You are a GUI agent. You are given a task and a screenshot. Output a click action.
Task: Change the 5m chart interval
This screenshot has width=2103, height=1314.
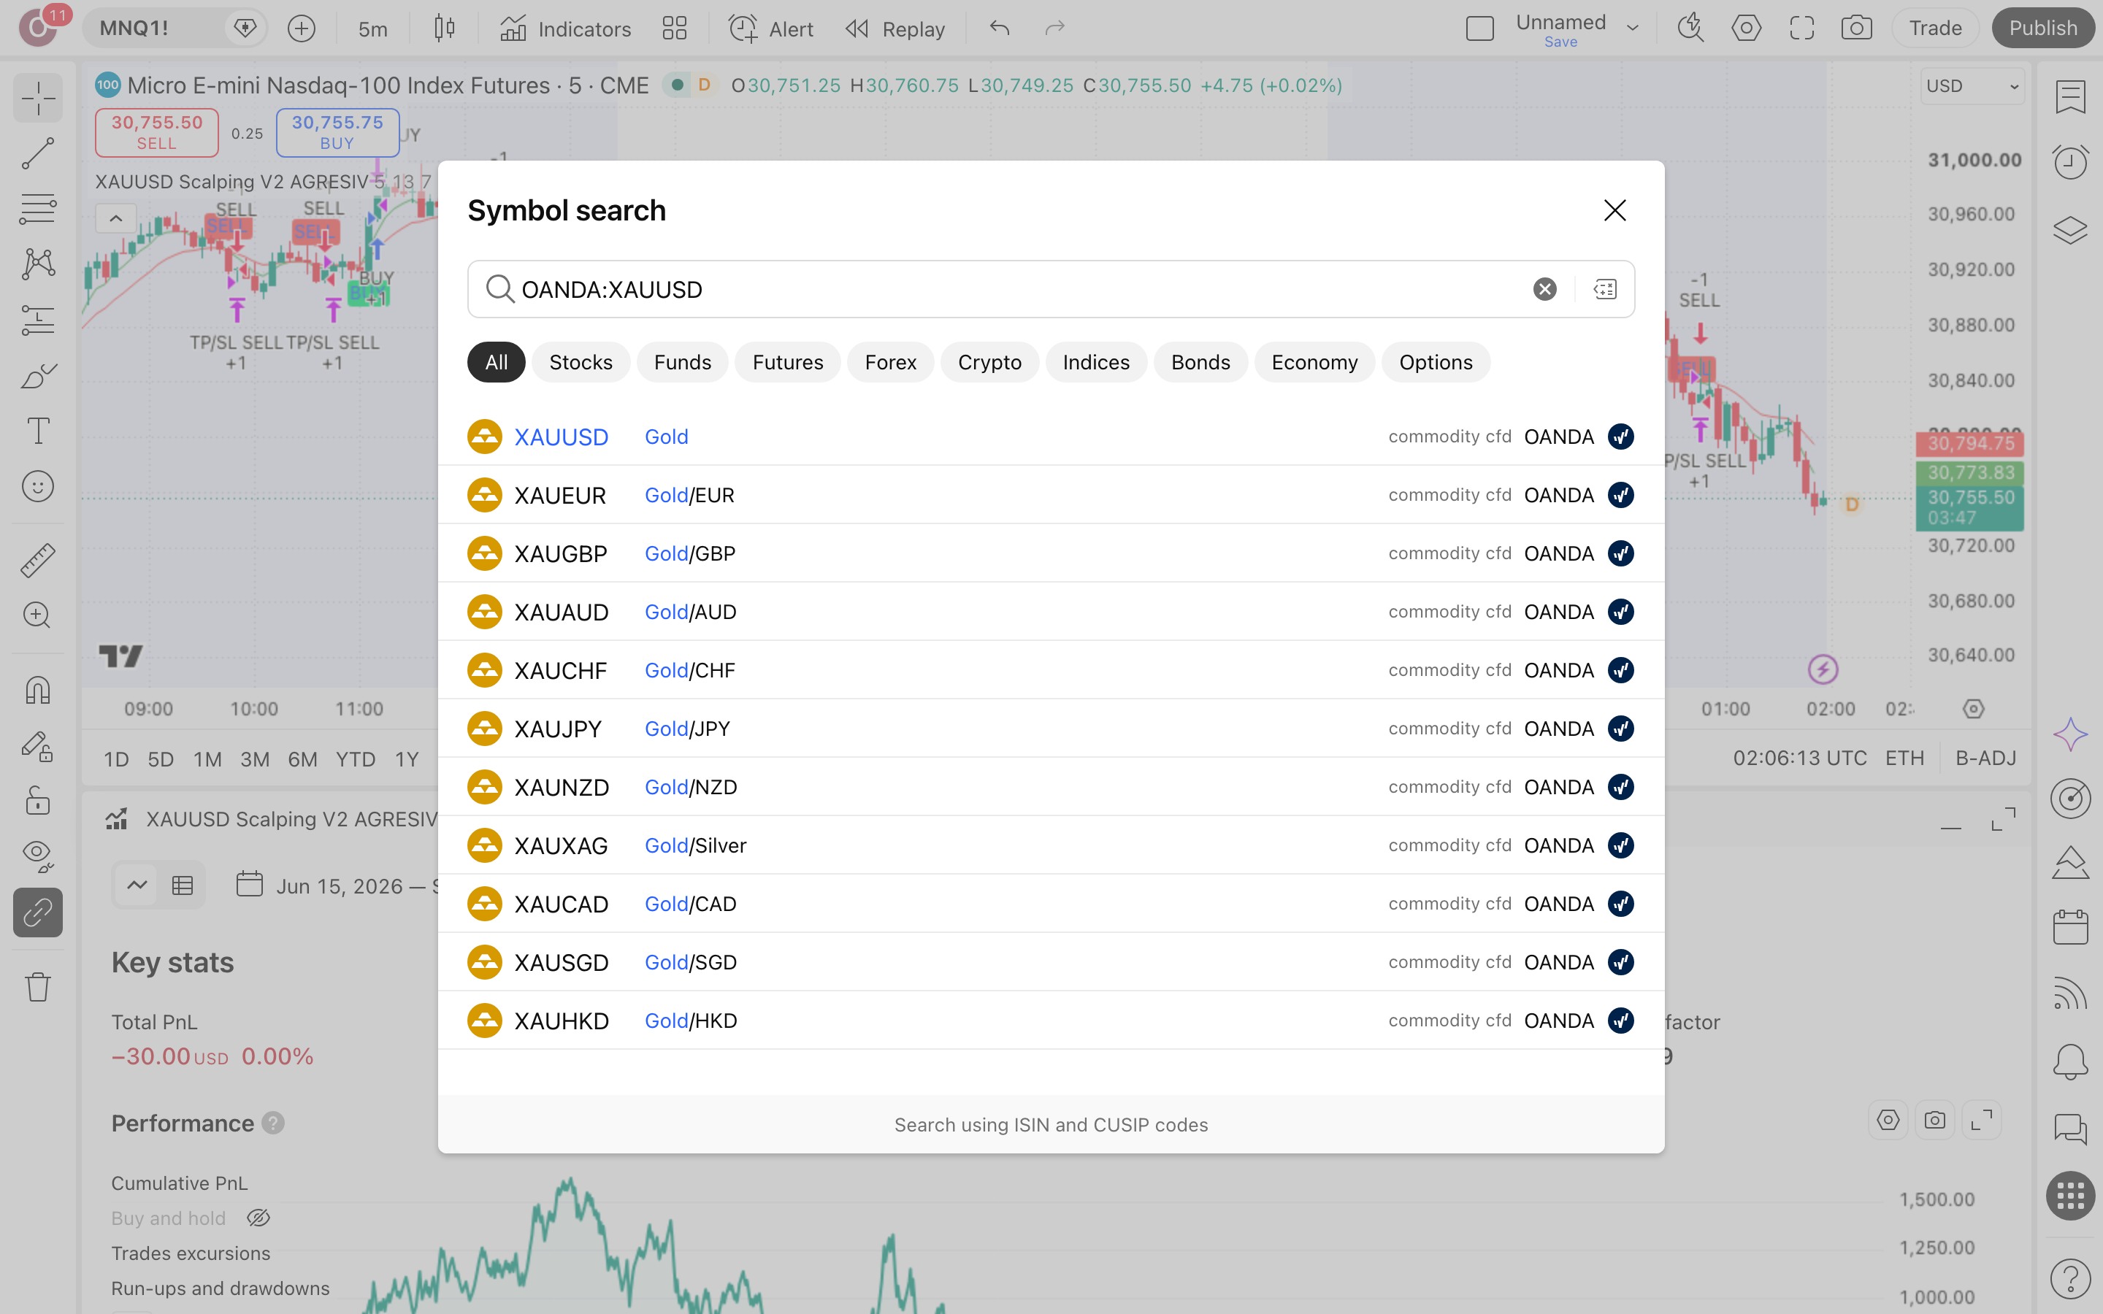[x=373, y=28]
